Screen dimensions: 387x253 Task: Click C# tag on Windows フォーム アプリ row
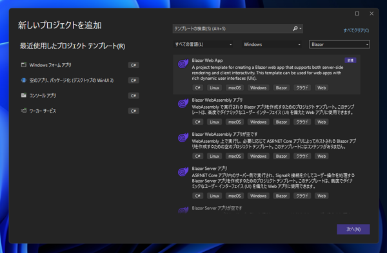[134, 65]
